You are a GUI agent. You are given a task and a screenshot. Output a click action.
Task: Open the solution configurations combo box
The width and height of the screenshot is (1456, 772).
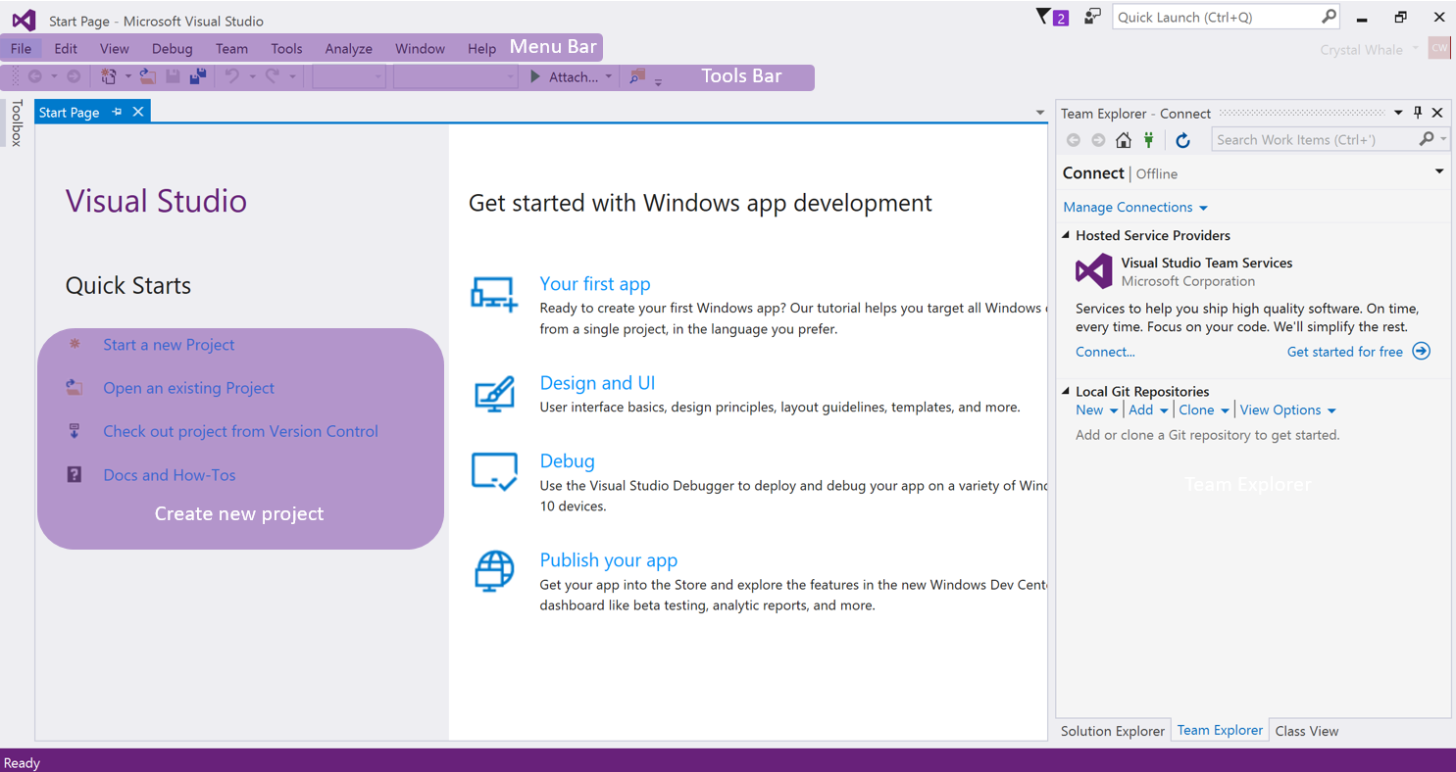349,76
